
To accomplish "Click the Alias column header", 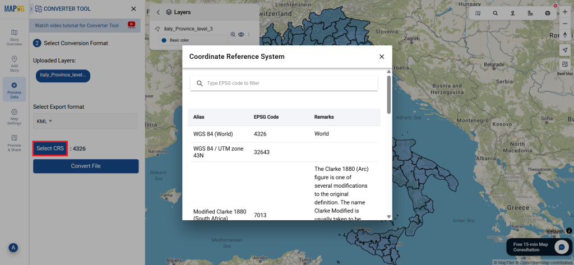I will pyautogui.click(x=199, y=117).
